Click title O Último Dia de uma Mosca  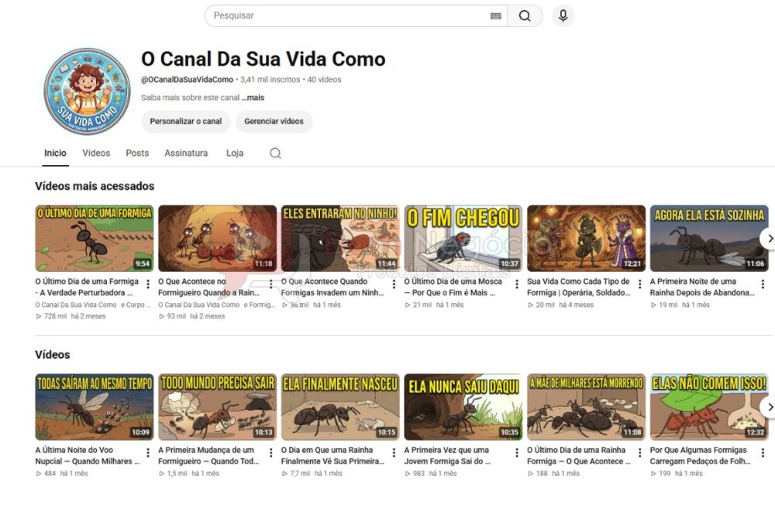(453, 287)
